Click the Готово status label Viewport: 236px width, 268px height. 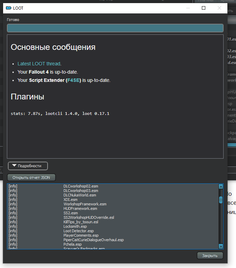click(x=13, y=20)
